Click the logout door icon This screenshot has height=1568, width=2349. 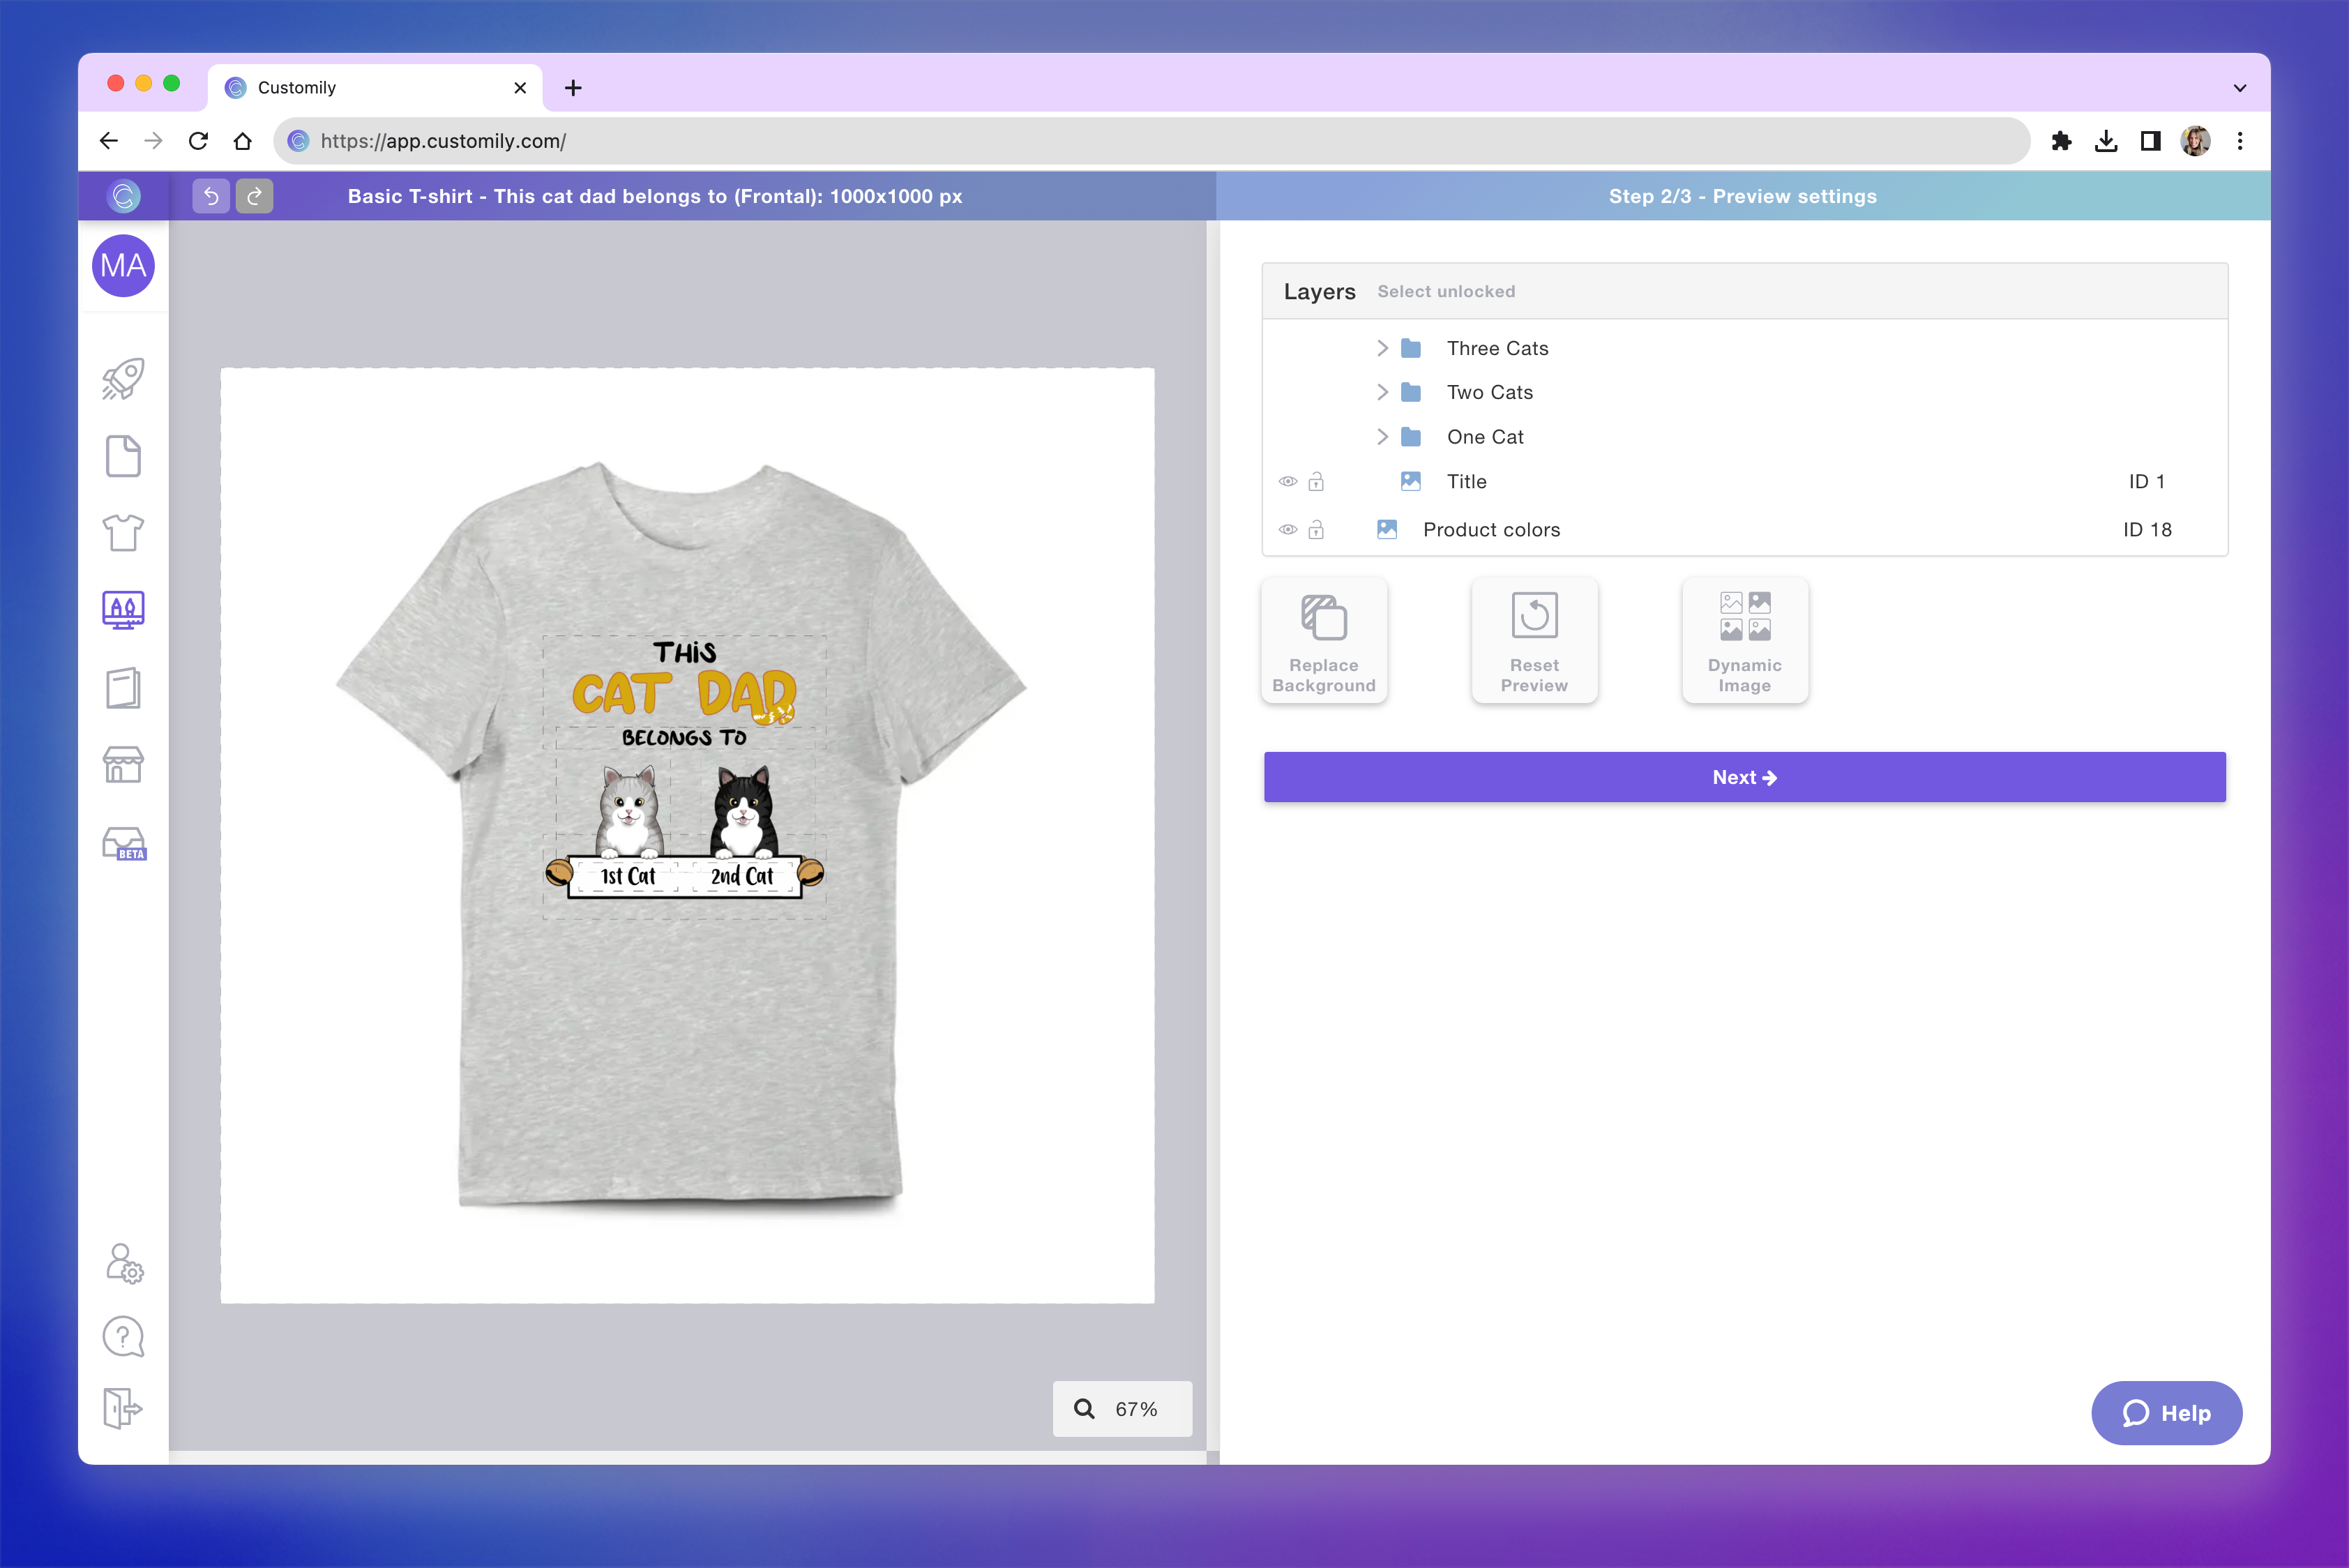click(x=123, y=1408)
